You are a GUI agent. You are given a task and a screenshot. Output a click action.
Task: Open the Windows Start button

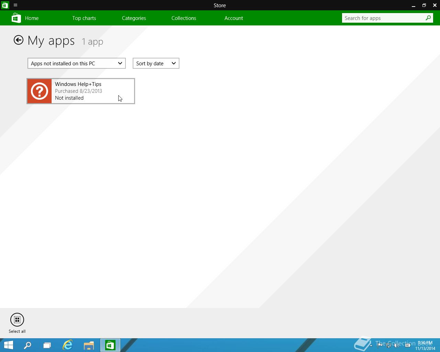coord(9,345)
